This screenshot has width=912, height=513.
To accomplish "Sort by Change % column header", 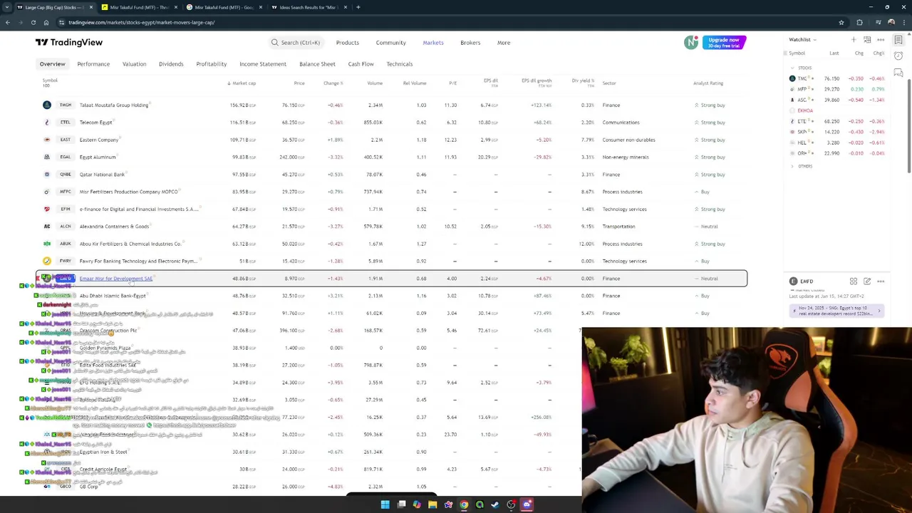I will coord(333,83).
